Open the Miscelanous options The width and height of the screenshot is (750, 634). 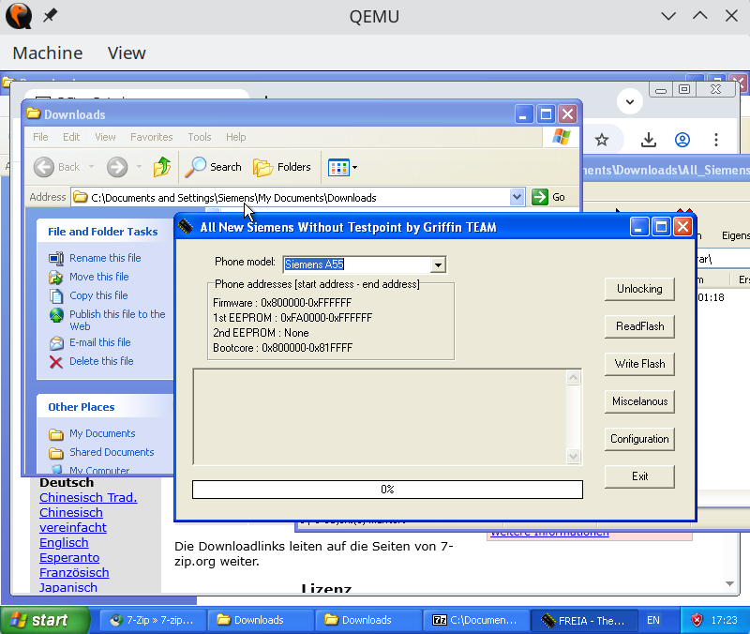click(639, 401)
